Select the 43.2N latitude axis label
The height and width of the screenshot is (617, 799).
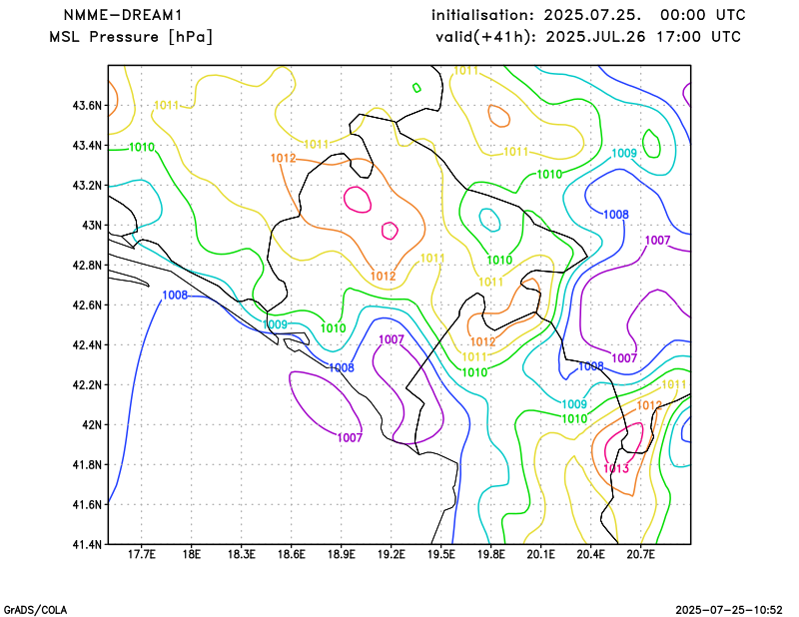(x=87, y=186)
